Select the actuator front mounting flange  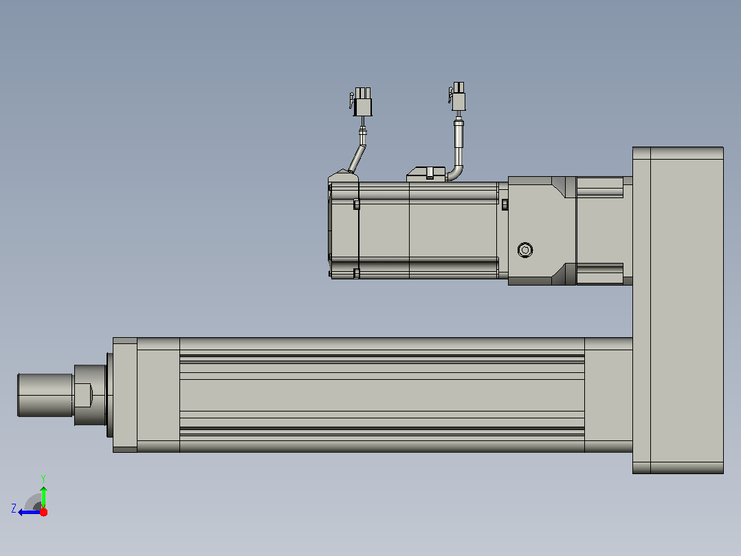tap(125, 395)
